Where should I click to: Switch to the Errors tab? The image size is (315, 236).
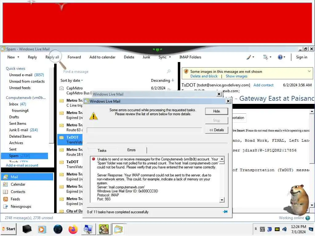click(x=131, y=150)
